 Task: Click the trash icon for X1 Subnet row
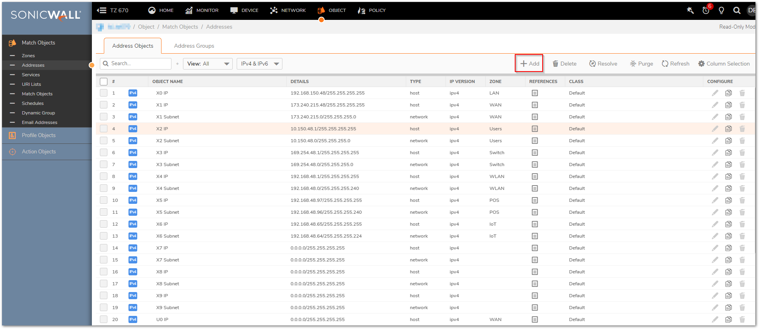click(x=742, y=117)
